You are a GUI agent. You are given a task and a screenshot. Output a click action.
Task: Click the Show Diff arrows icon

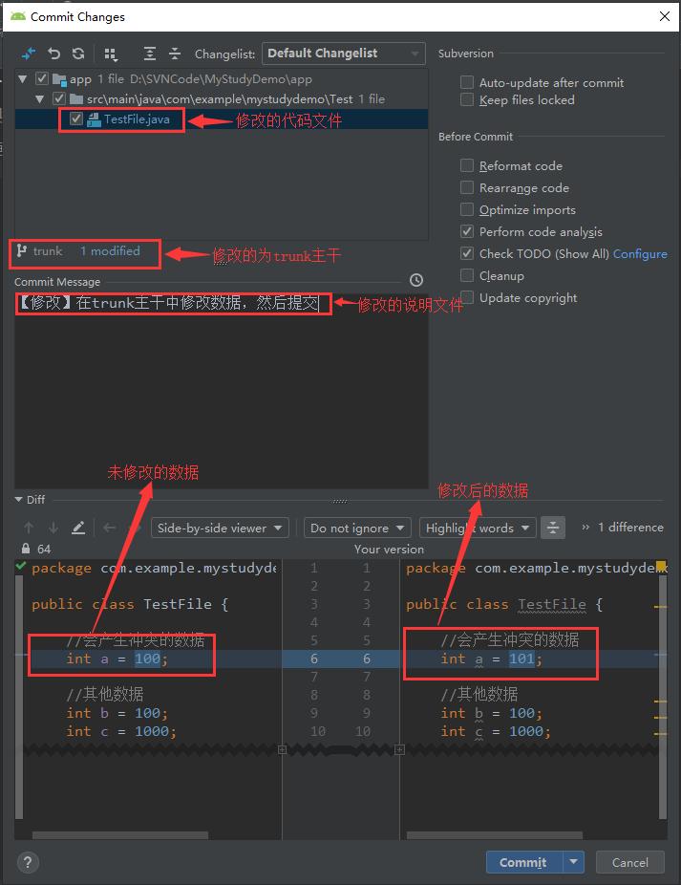click(29, 54)
